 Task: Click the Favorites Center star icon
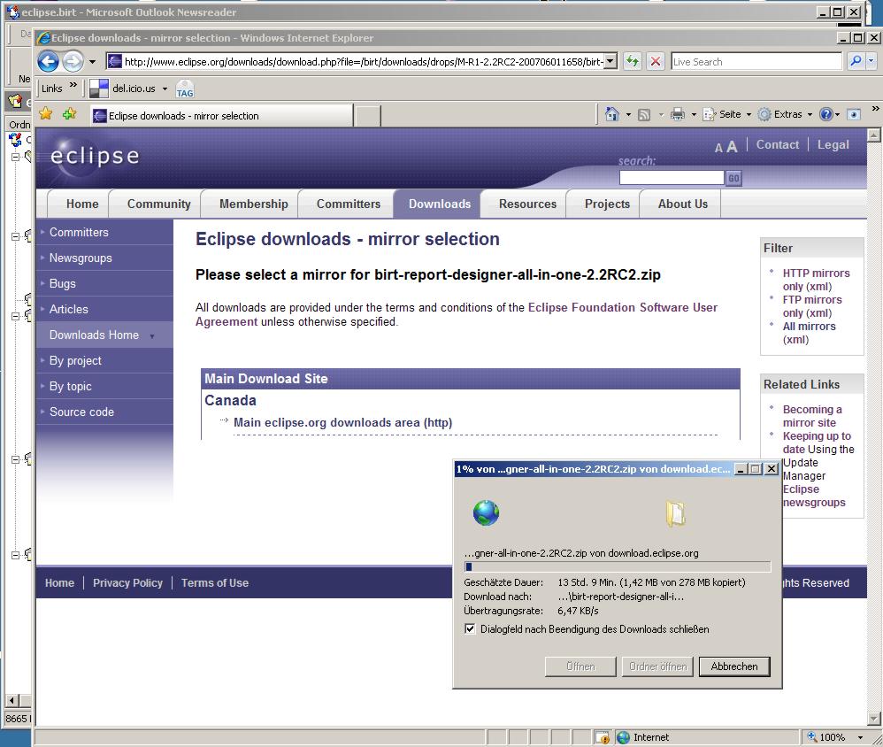click(46, 114)
